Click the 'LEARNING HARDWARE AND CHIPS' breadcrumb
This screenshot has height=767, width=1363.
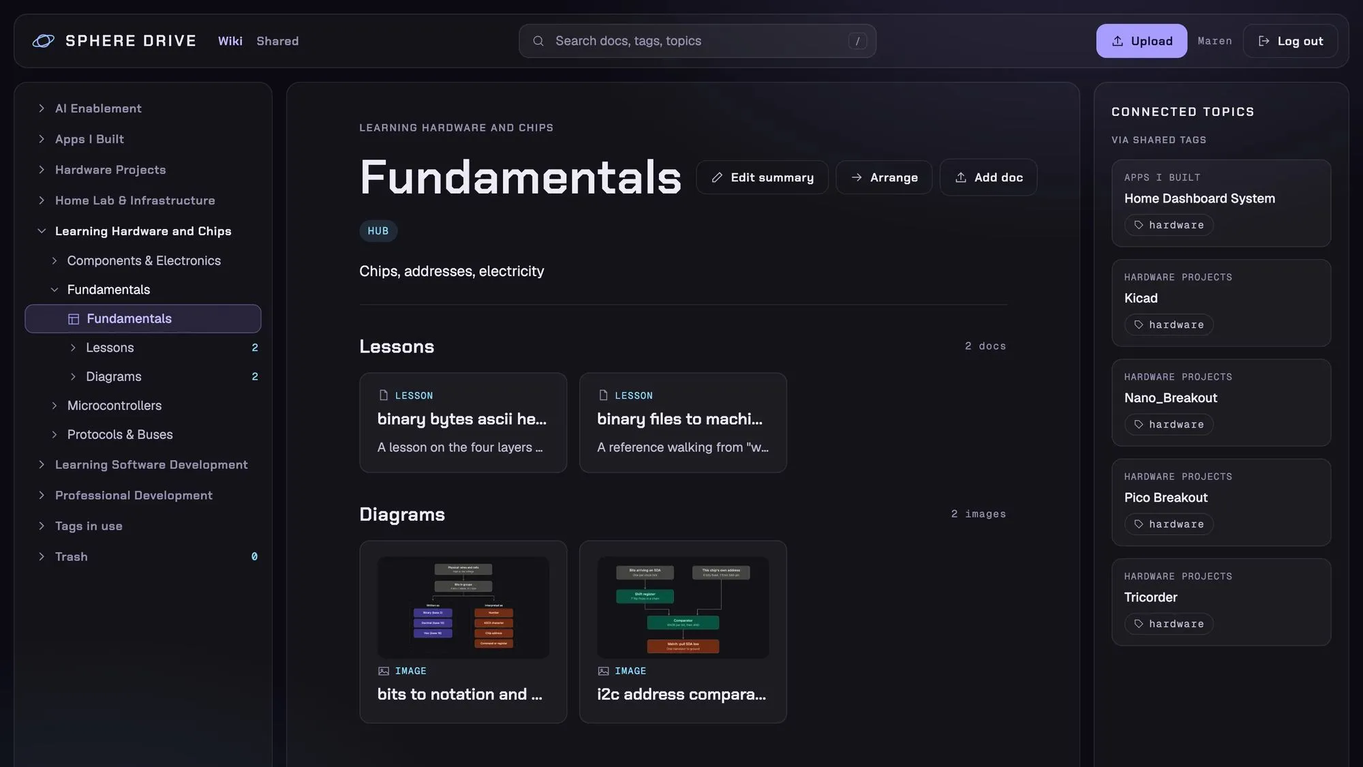(456, 127)
